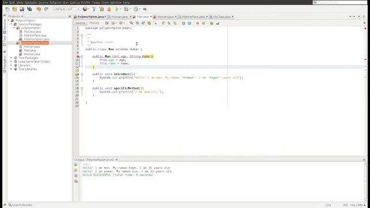Screen dimensions: 370x208
Task: Click the New Project toolbar icon
Action: (x=14, y=9)
